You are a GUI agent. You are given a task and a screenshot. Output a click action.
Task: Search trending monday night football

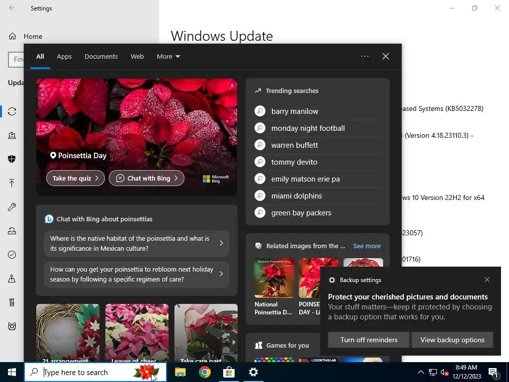(318, 128)
